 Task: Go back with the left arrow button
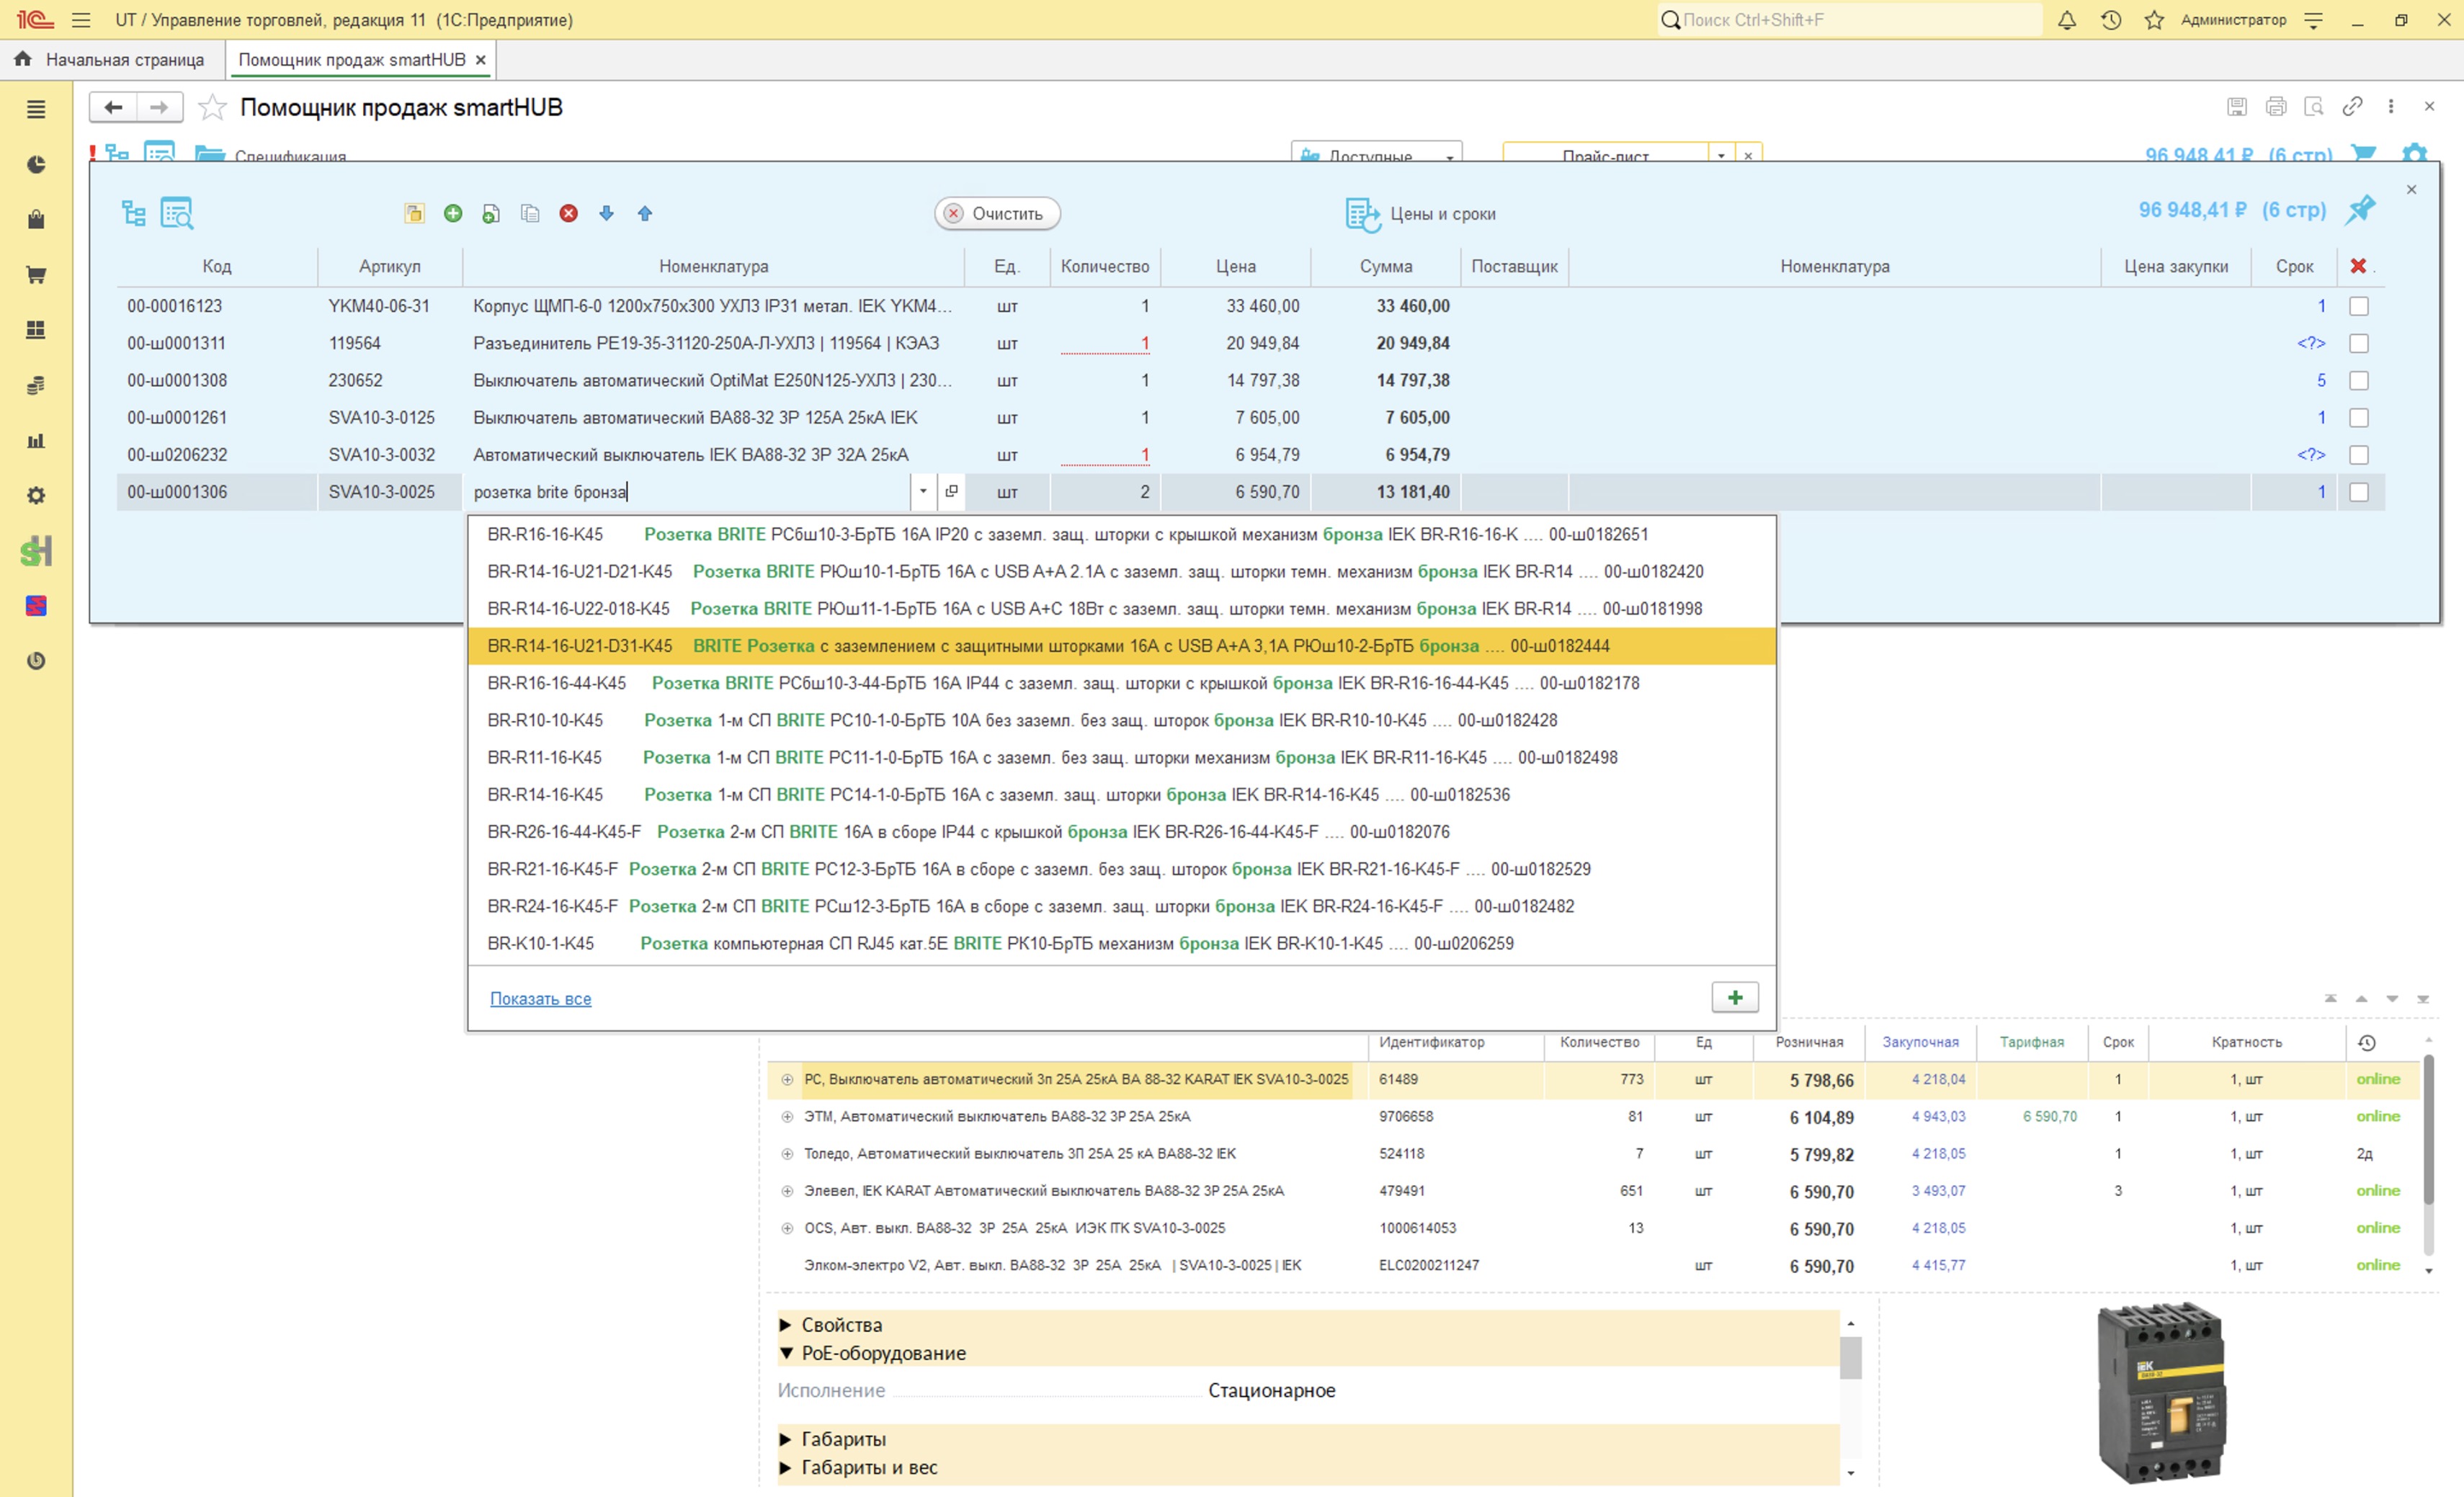(113, 107)
